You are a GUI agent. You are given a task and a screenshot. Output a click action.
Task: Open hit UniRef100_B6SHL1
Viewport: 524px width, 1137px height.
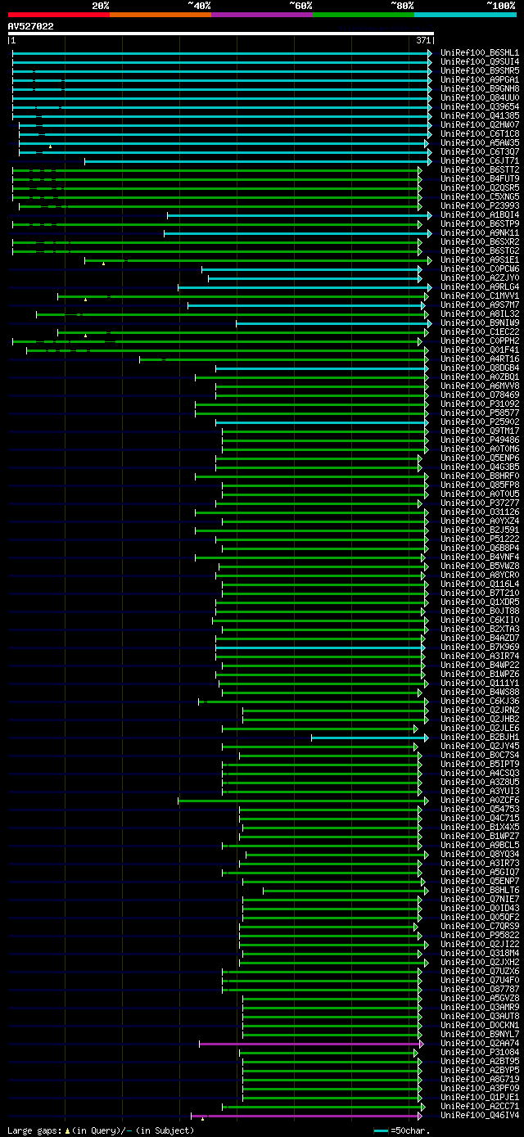pos(480,52)
